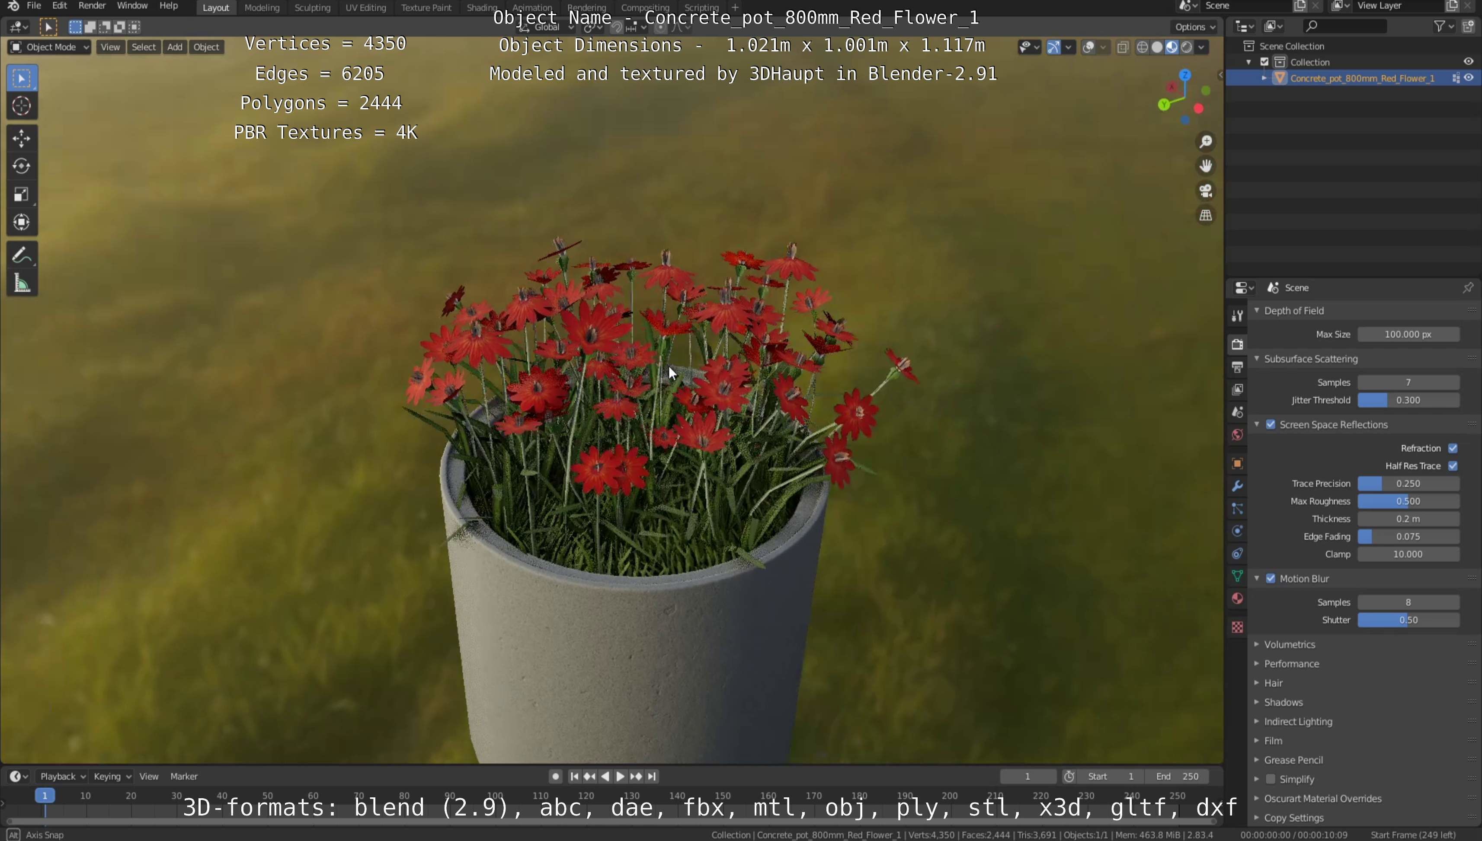Hide Concrete_pot_800mm_Red_Flower_1 with eye icon
The width and height of the screenshot is (1482, 841).
pyautogui.click(x=1468, y=78)
